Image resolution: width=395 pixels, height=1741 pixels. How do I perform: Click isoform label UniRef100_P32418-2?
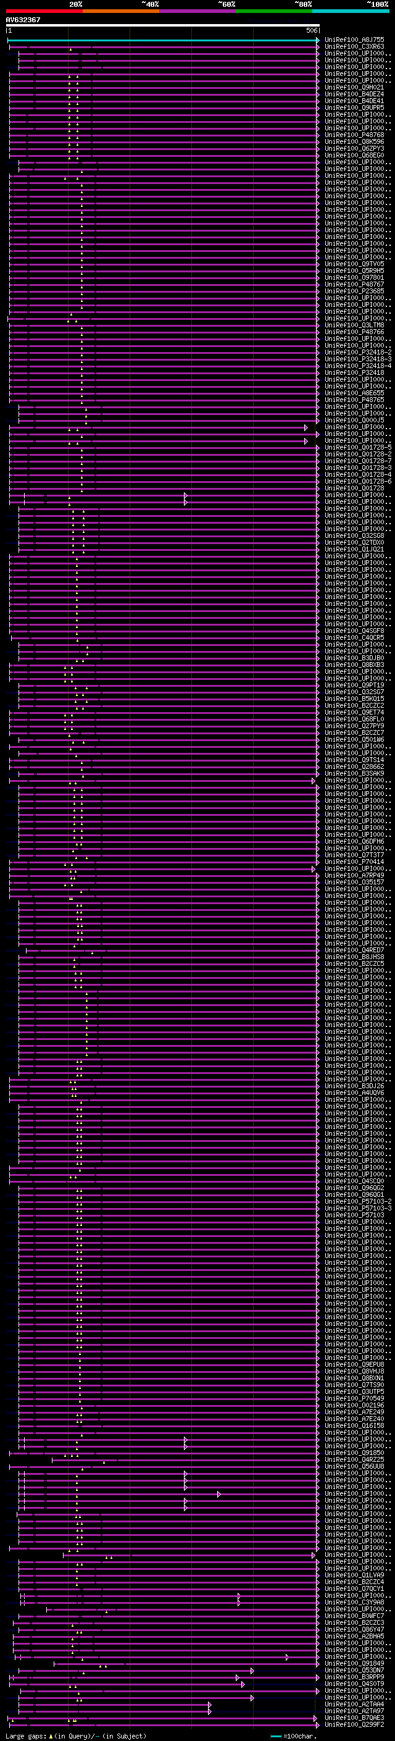tap(358, 352)
